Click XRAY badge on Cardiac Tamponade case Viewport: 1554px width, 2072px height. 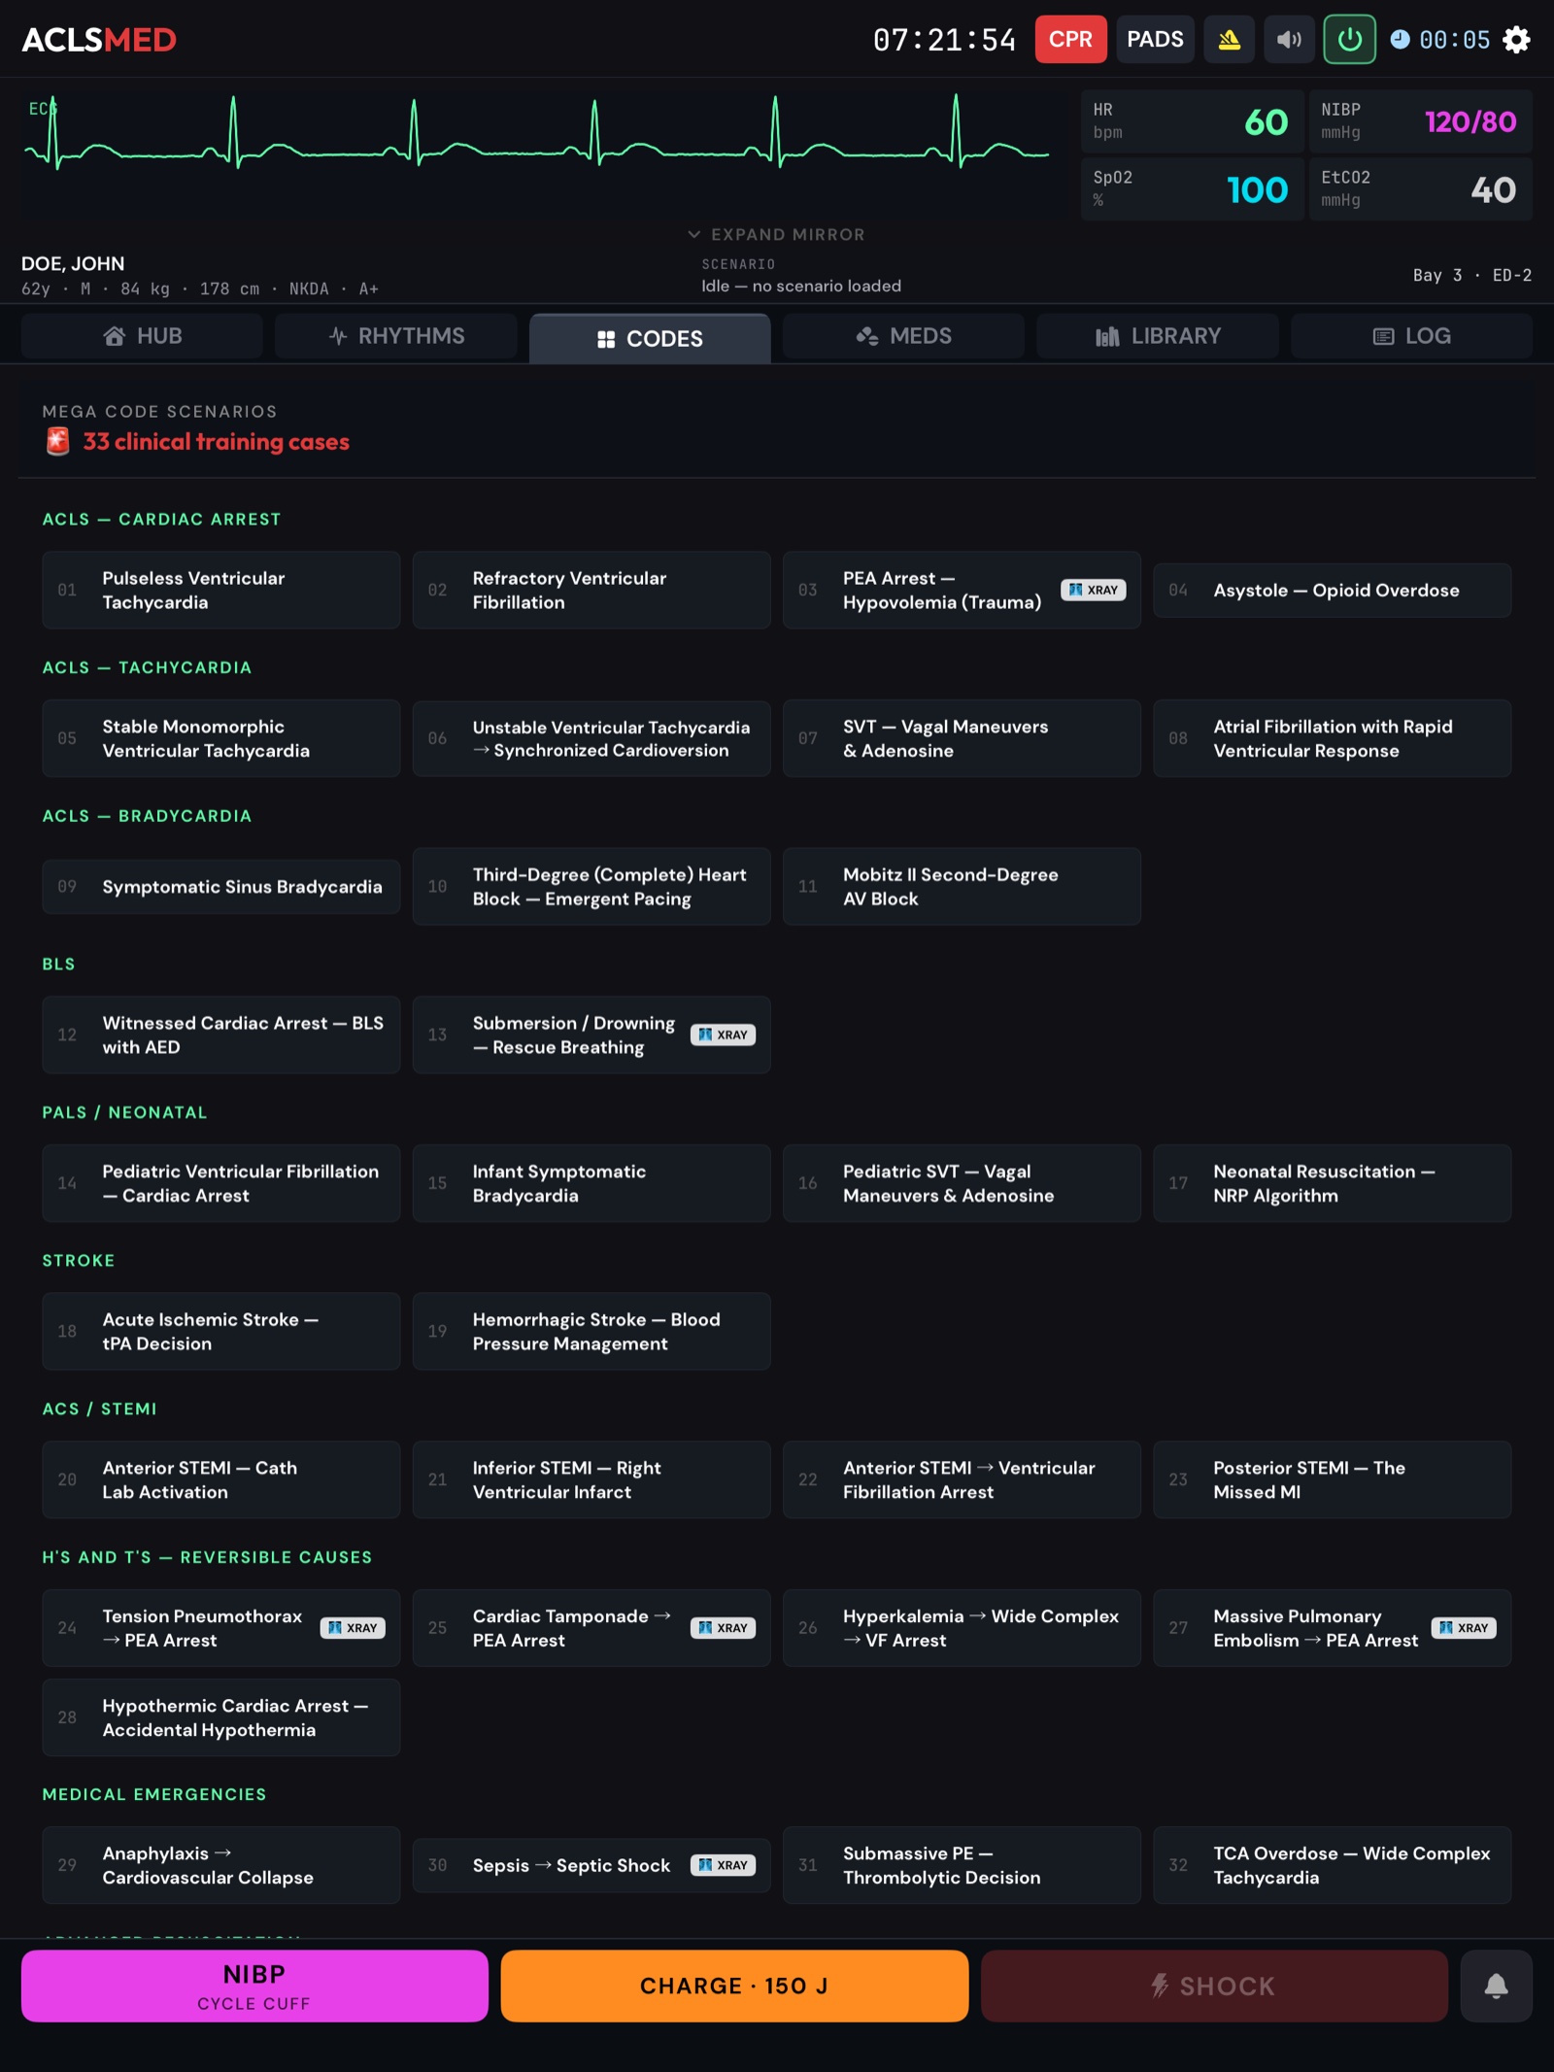point(724,1628)
